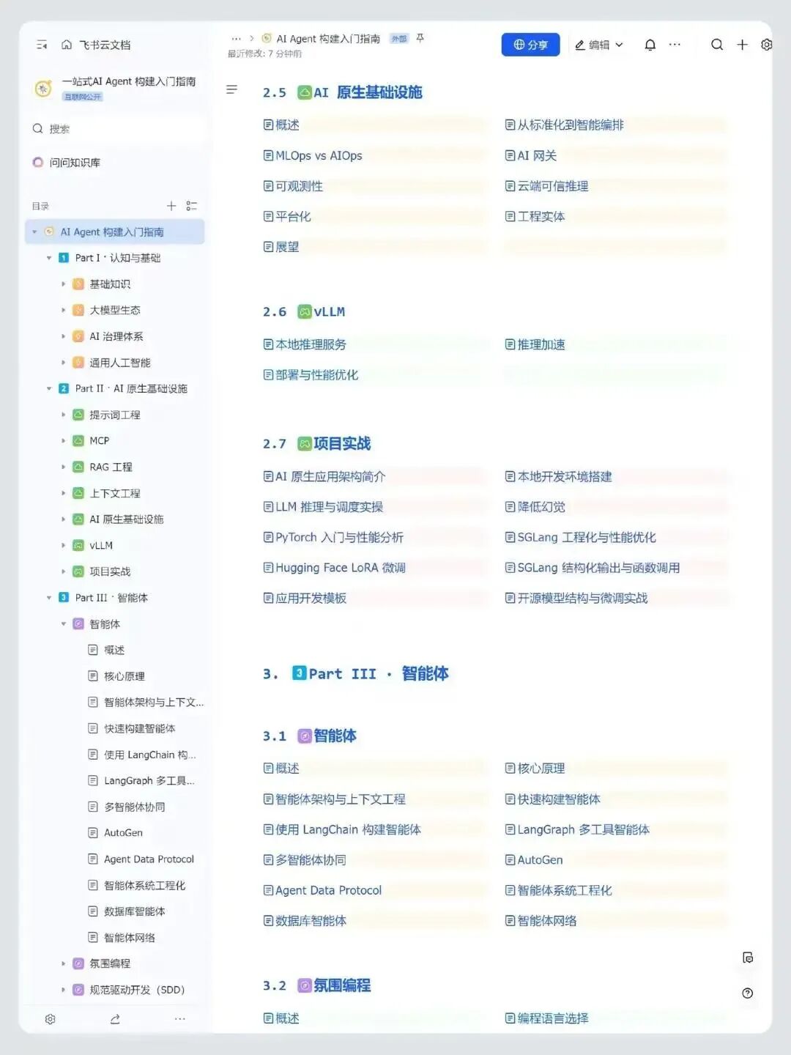Click document icon beside AutoGen in content
791x1055 pixels.
[510, 859]
